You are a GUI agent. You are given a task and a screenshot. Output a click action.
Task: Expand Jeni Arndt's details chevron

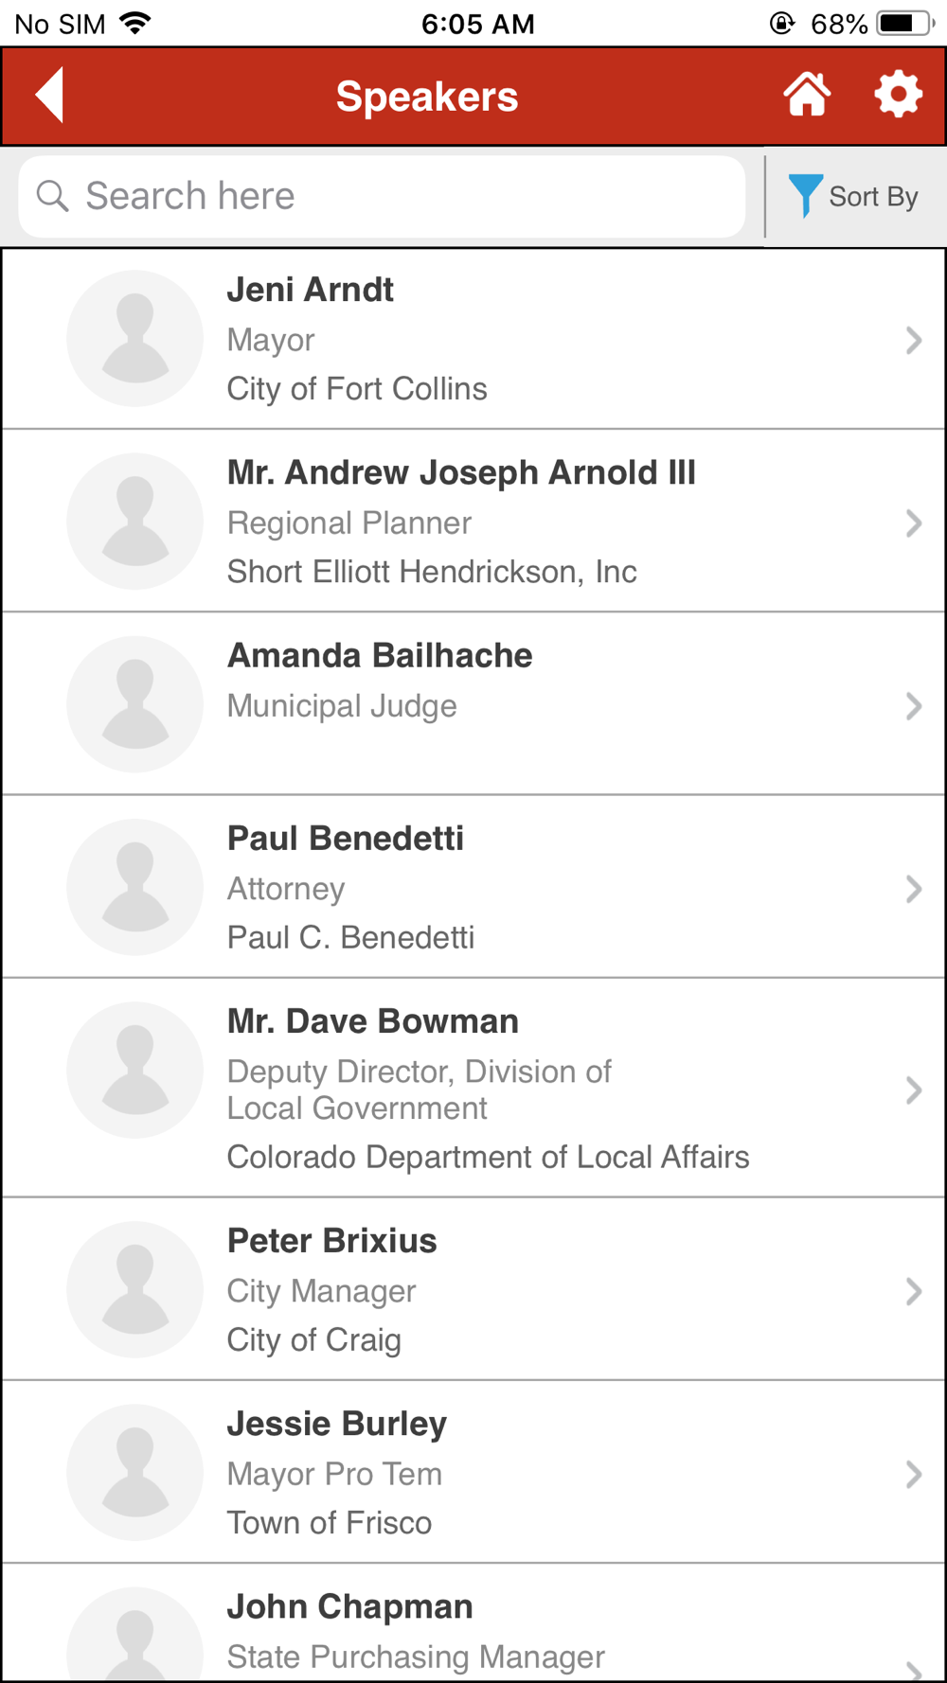coord(913,340)
